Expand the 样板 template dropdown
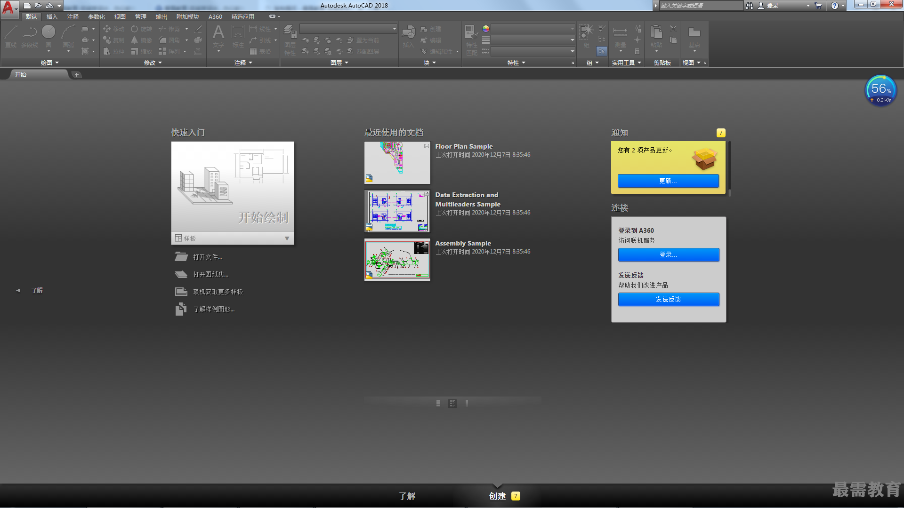This screenshot has height=508, width=904. (287, 238)
